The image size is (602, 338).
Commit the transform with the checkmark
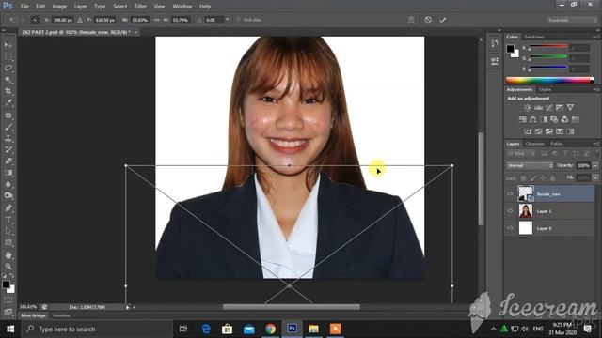(443, 20)
